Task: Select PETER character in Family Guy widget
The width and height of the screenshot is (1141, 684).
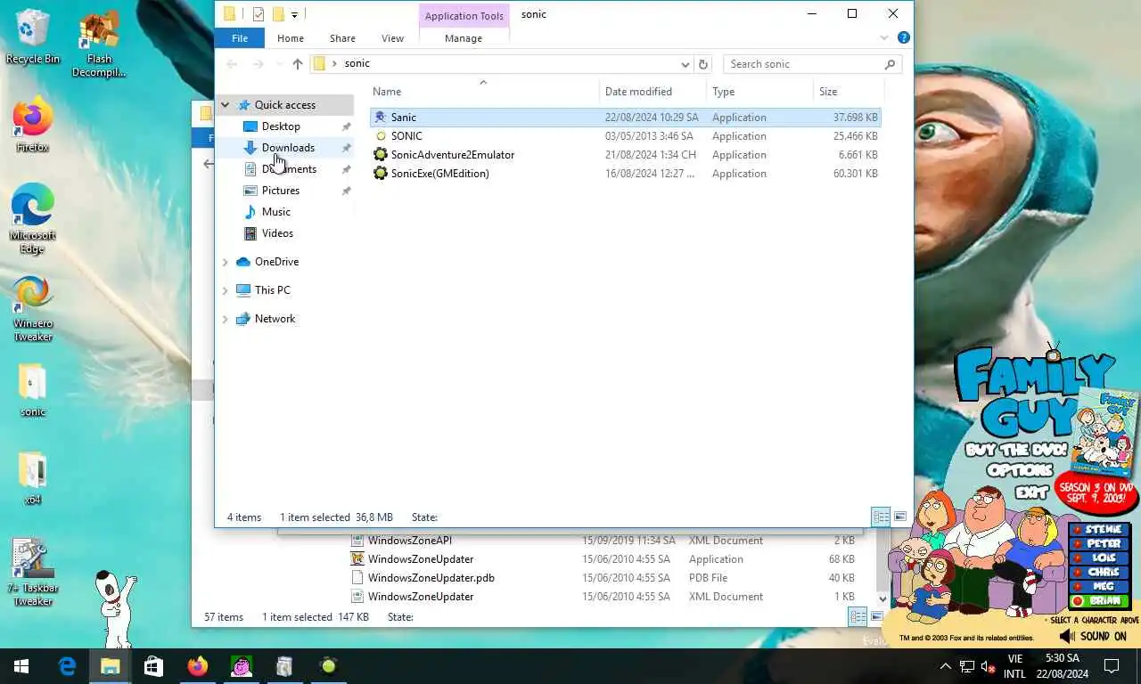Action: pos(1098,543)
